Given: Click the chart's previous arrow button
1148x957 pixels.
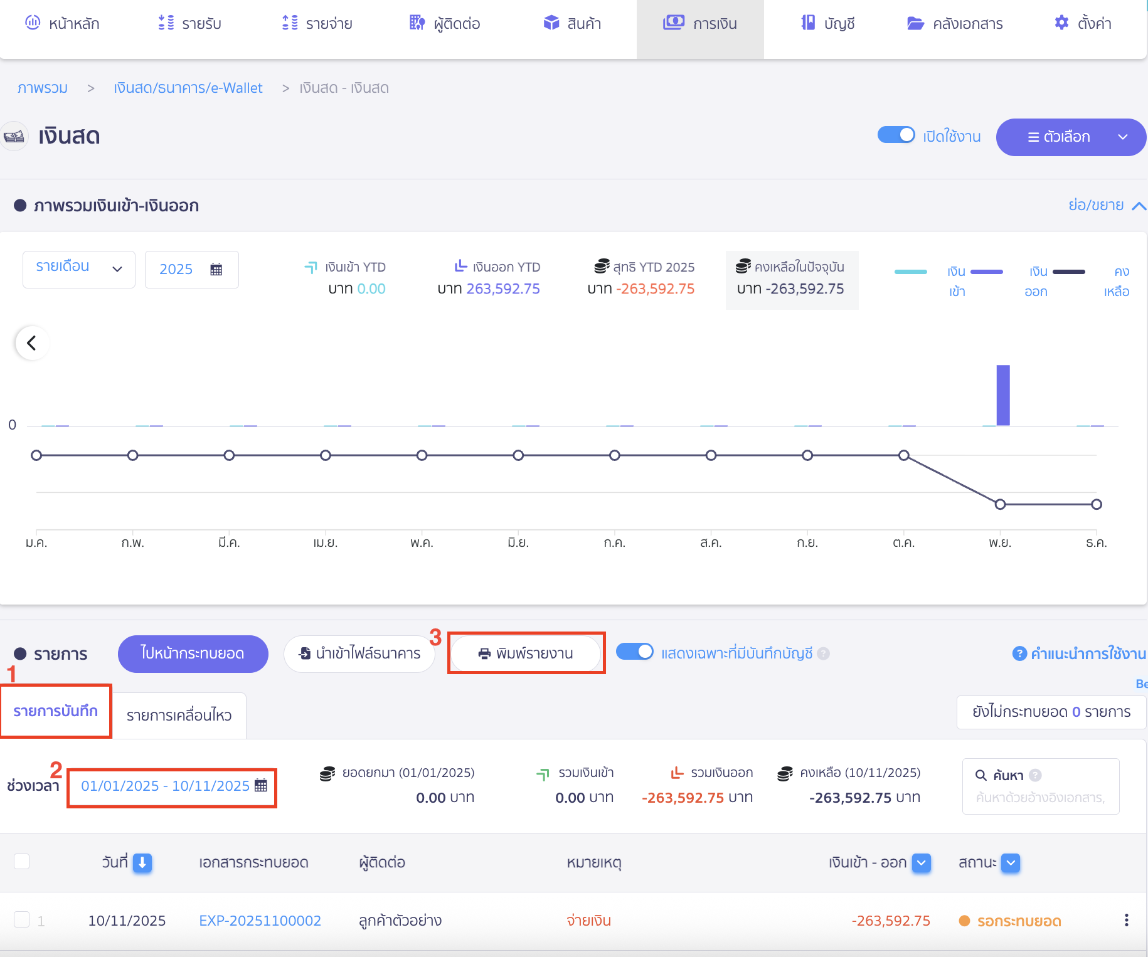Looking at the screenshot, I should pos(31,343).
